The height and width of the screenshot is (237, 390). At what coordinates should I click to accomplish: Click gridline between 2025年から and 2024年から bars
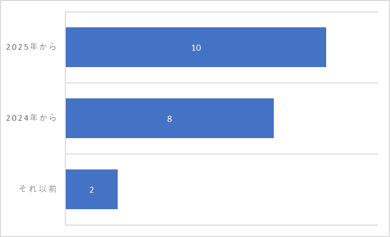pyautogui.click(x=221, y=83)
